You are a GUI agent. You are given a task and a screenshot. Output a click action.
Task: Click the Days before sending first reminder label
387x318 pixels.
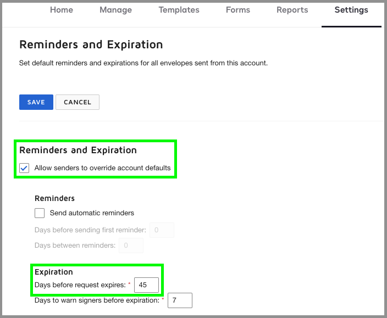pyautogui.click(x=90, y=230)
